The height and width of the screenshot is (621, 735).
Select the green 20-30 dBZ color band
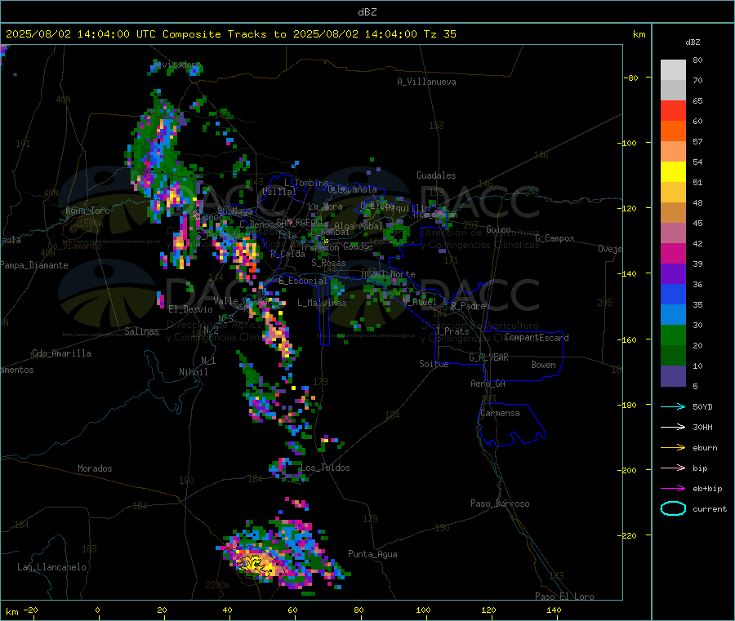[x=673, y=335]
